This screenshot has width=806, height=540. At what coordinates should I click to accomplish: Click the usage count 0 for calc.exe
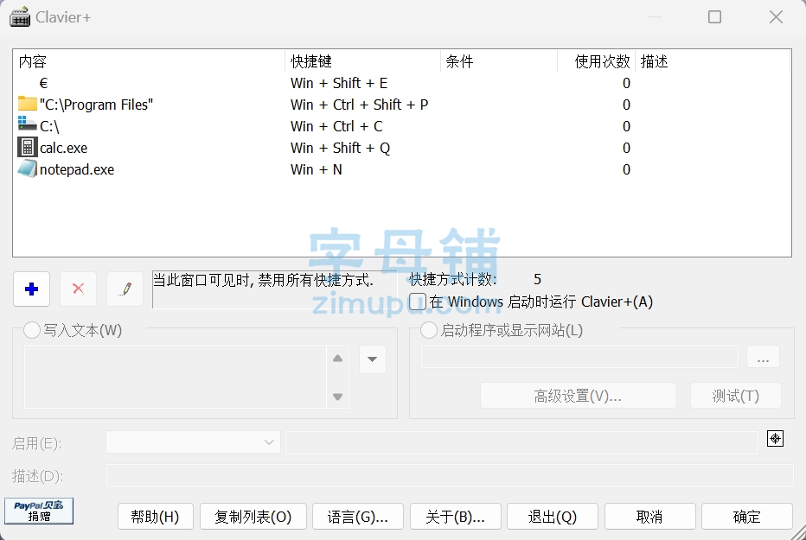point(626,148)
